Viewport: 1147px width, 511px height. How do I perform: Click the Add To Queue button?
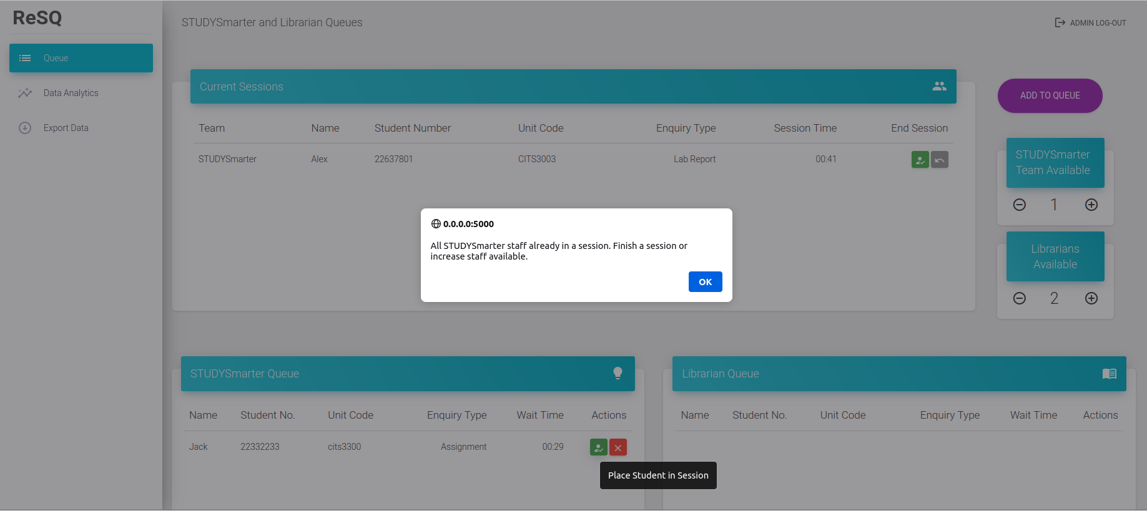[1050, 95]
